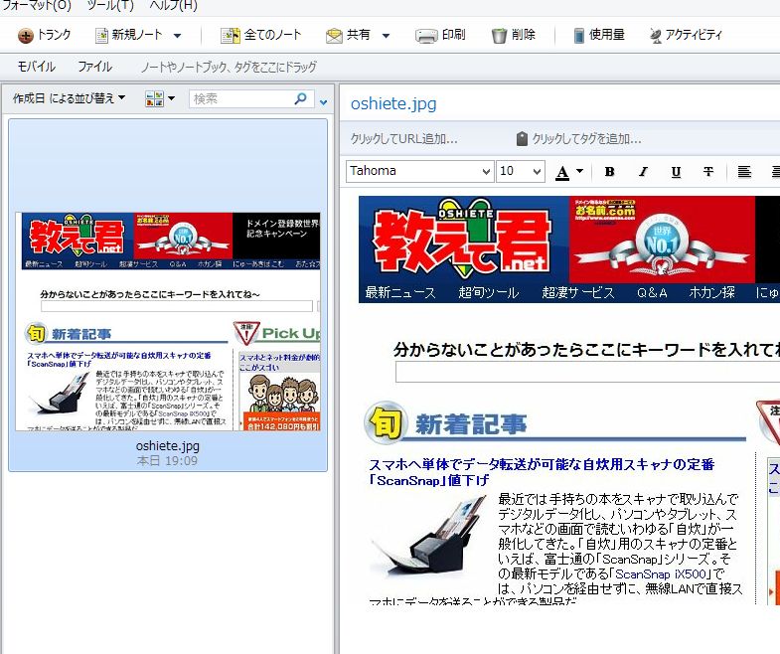
Task: Click 超旬ツール in the note image
Action: click(x=489, y=292)
